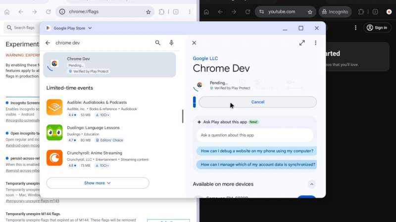Select debug a website on my phone suggestion
This screenshot has height=222, width=396.
[256, 151]
